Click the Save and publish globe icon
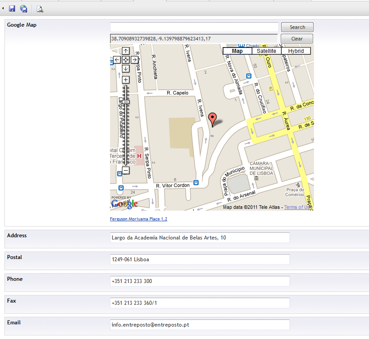Screen dimensions: 369x339 [x=24, y=9]
